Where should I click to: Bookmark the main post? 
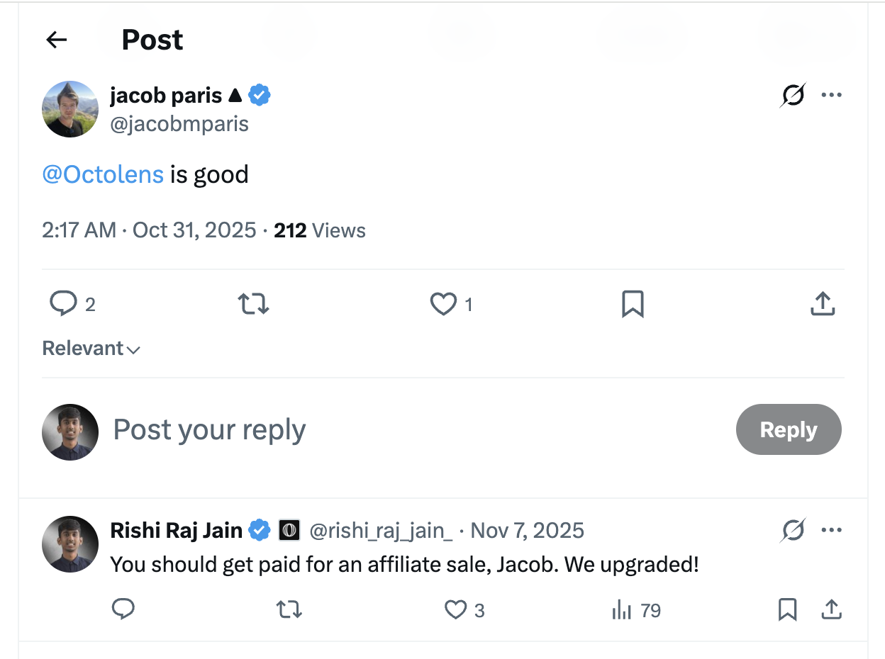coord(633,304)
